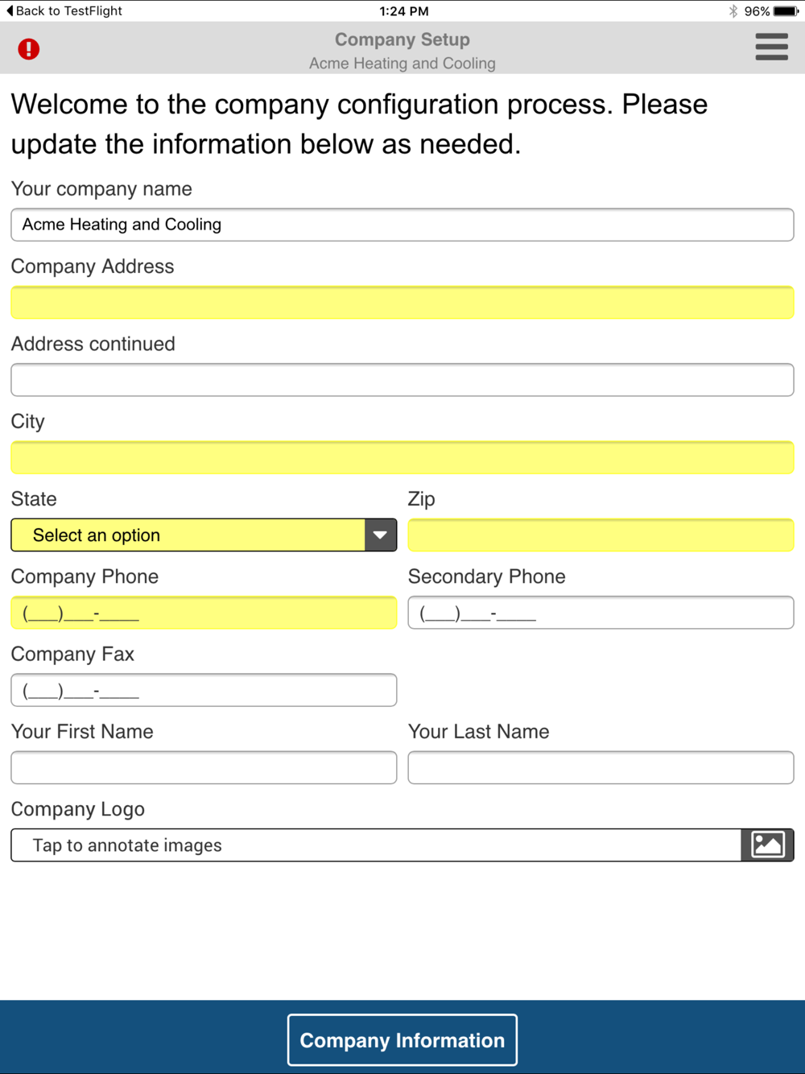The image size is (805, 1074).
Task: Tap the Company Fax field
Action: tap(204, 690)
